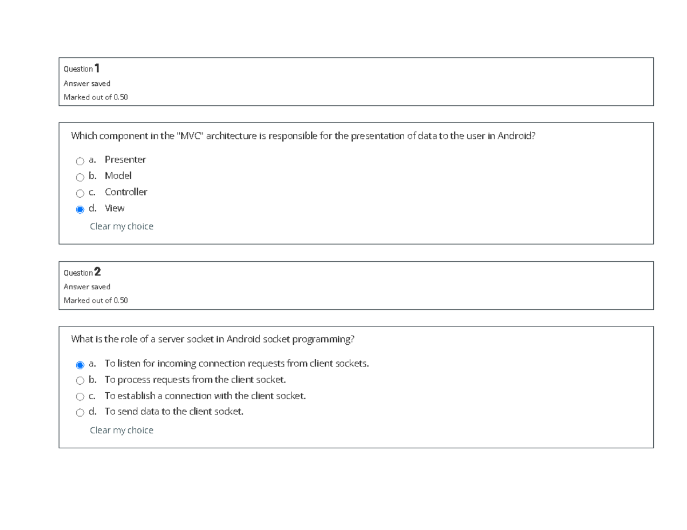Viewport: 687px width, 530px height.
Task: Choose answer a about listening for connection requests
Action: click(80, 364)
